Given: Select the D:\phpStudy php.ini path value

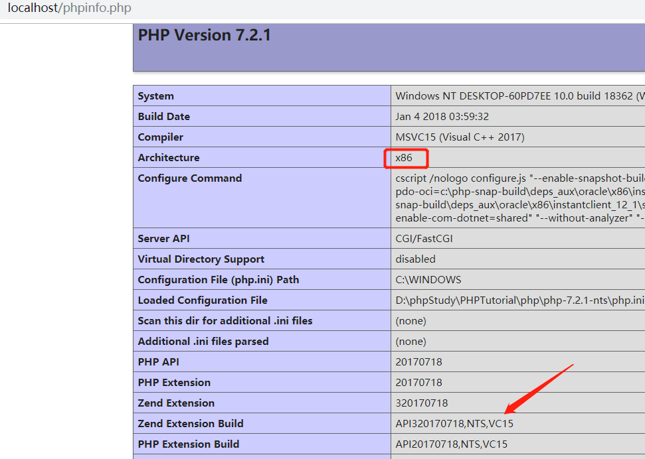Looking at the screenshot, I should click(520, 300).
